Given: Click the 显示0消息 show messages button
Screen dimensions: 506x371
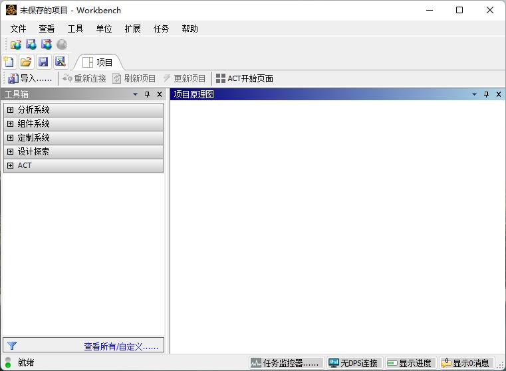Looking at the screenshot, I should pyautogui.click(x=467, y=363).
